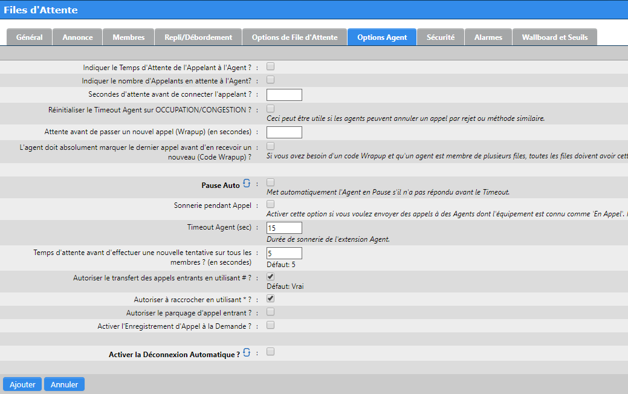628x394 pixels.
Task: Click the Timeout Agent (sec) field
Action: [x=284, y=228]
